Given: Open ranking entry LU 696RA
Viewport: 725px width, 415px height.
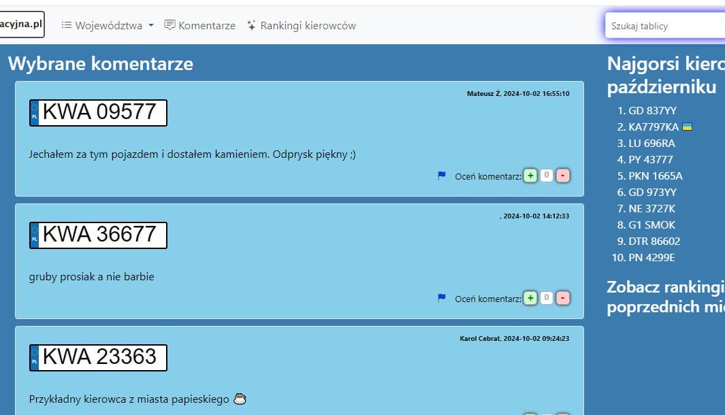Looking at the screenshot, I should 651,144.
